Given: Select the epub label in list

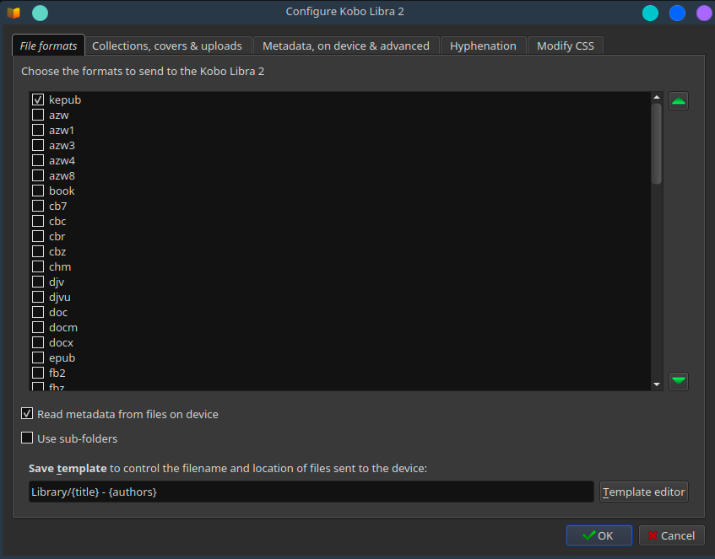Looking at the screenshot, I should coord(62,358).
